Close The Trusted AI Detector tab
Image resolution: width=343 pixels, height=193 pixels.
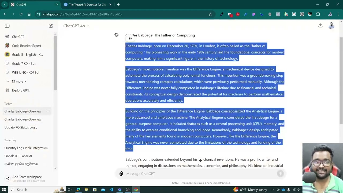[110, 5]
